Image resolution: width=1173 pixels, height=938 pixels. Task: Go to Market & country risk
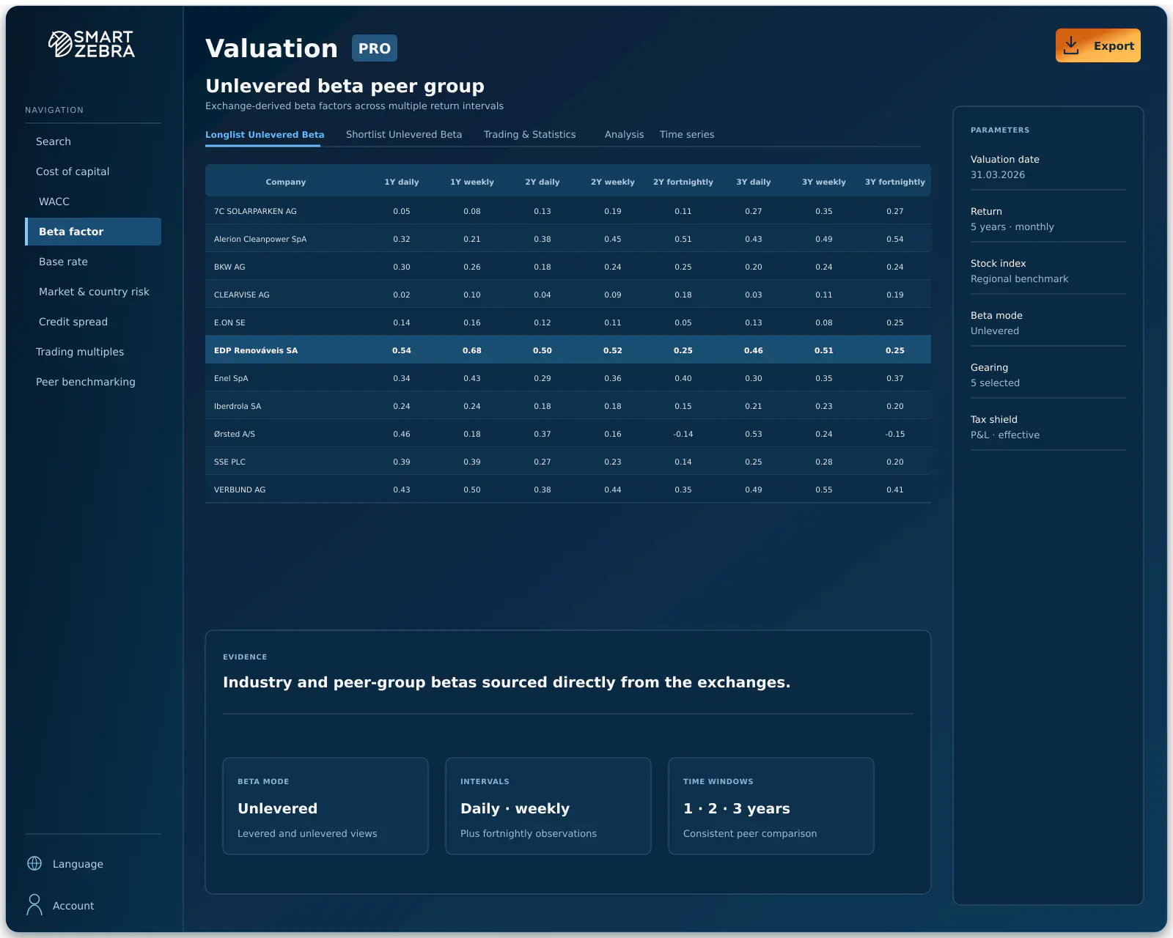pos(93,292)
